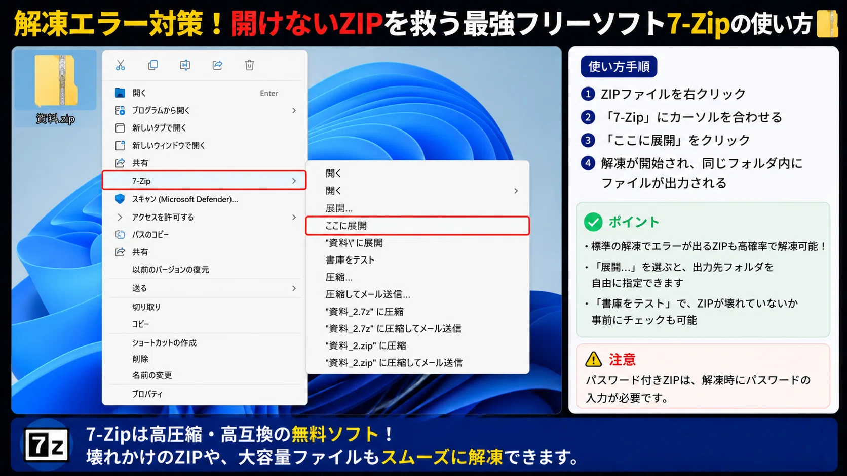This screenshot has width=847, height=476.
Task: Select "資料\" に展開
Action: pyautogui.click(x=417, y=243)
